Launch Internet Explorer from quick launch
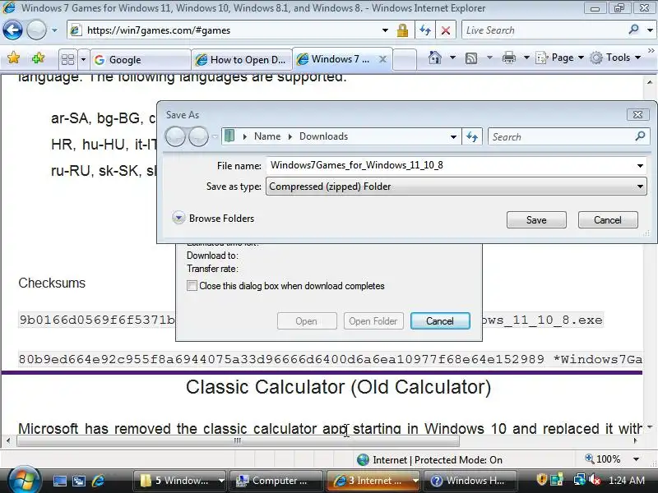Viewport: 658px width, 493px height. (x=98, y=481)
